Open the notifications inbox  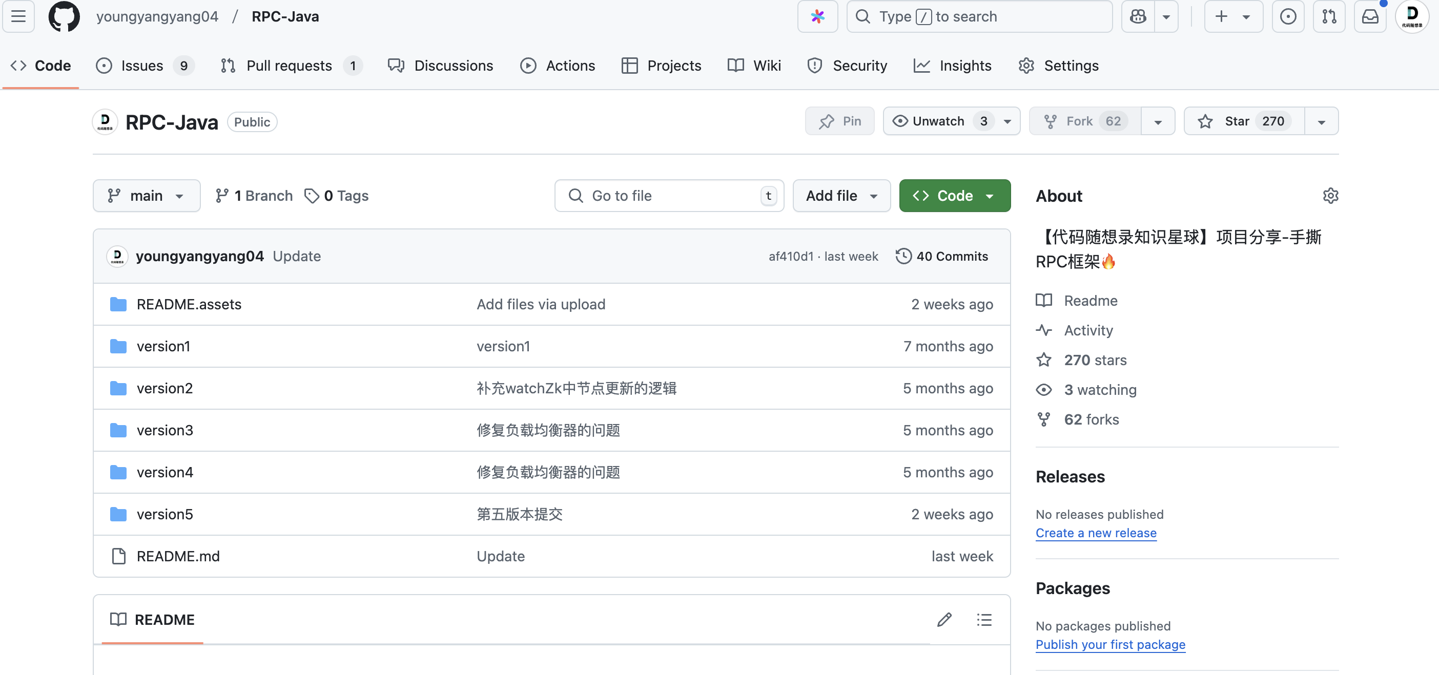pos(1370,17)
